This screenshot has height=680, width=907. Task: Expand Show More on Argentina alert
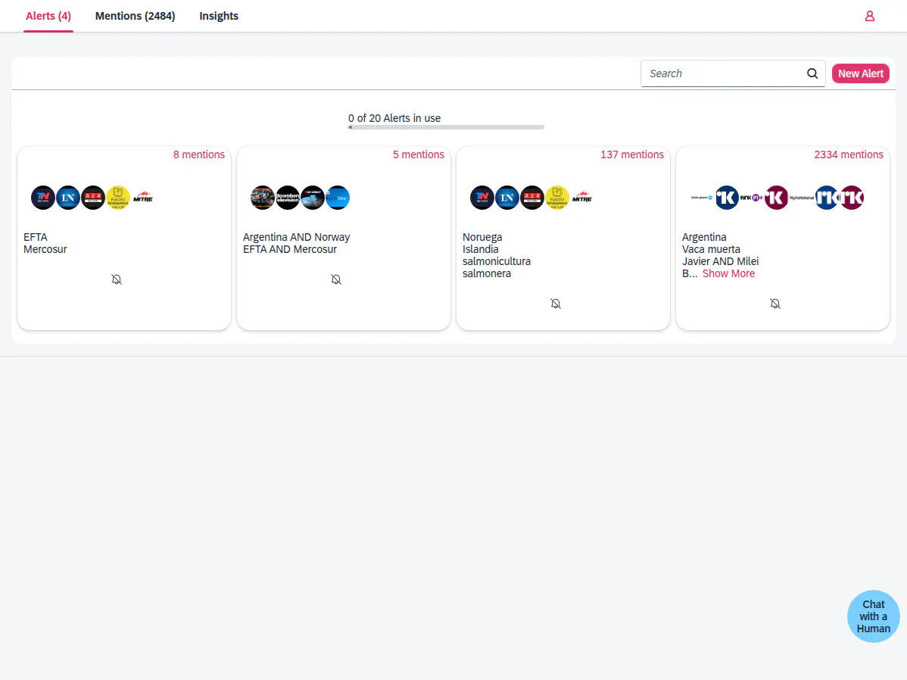[728, 273]
